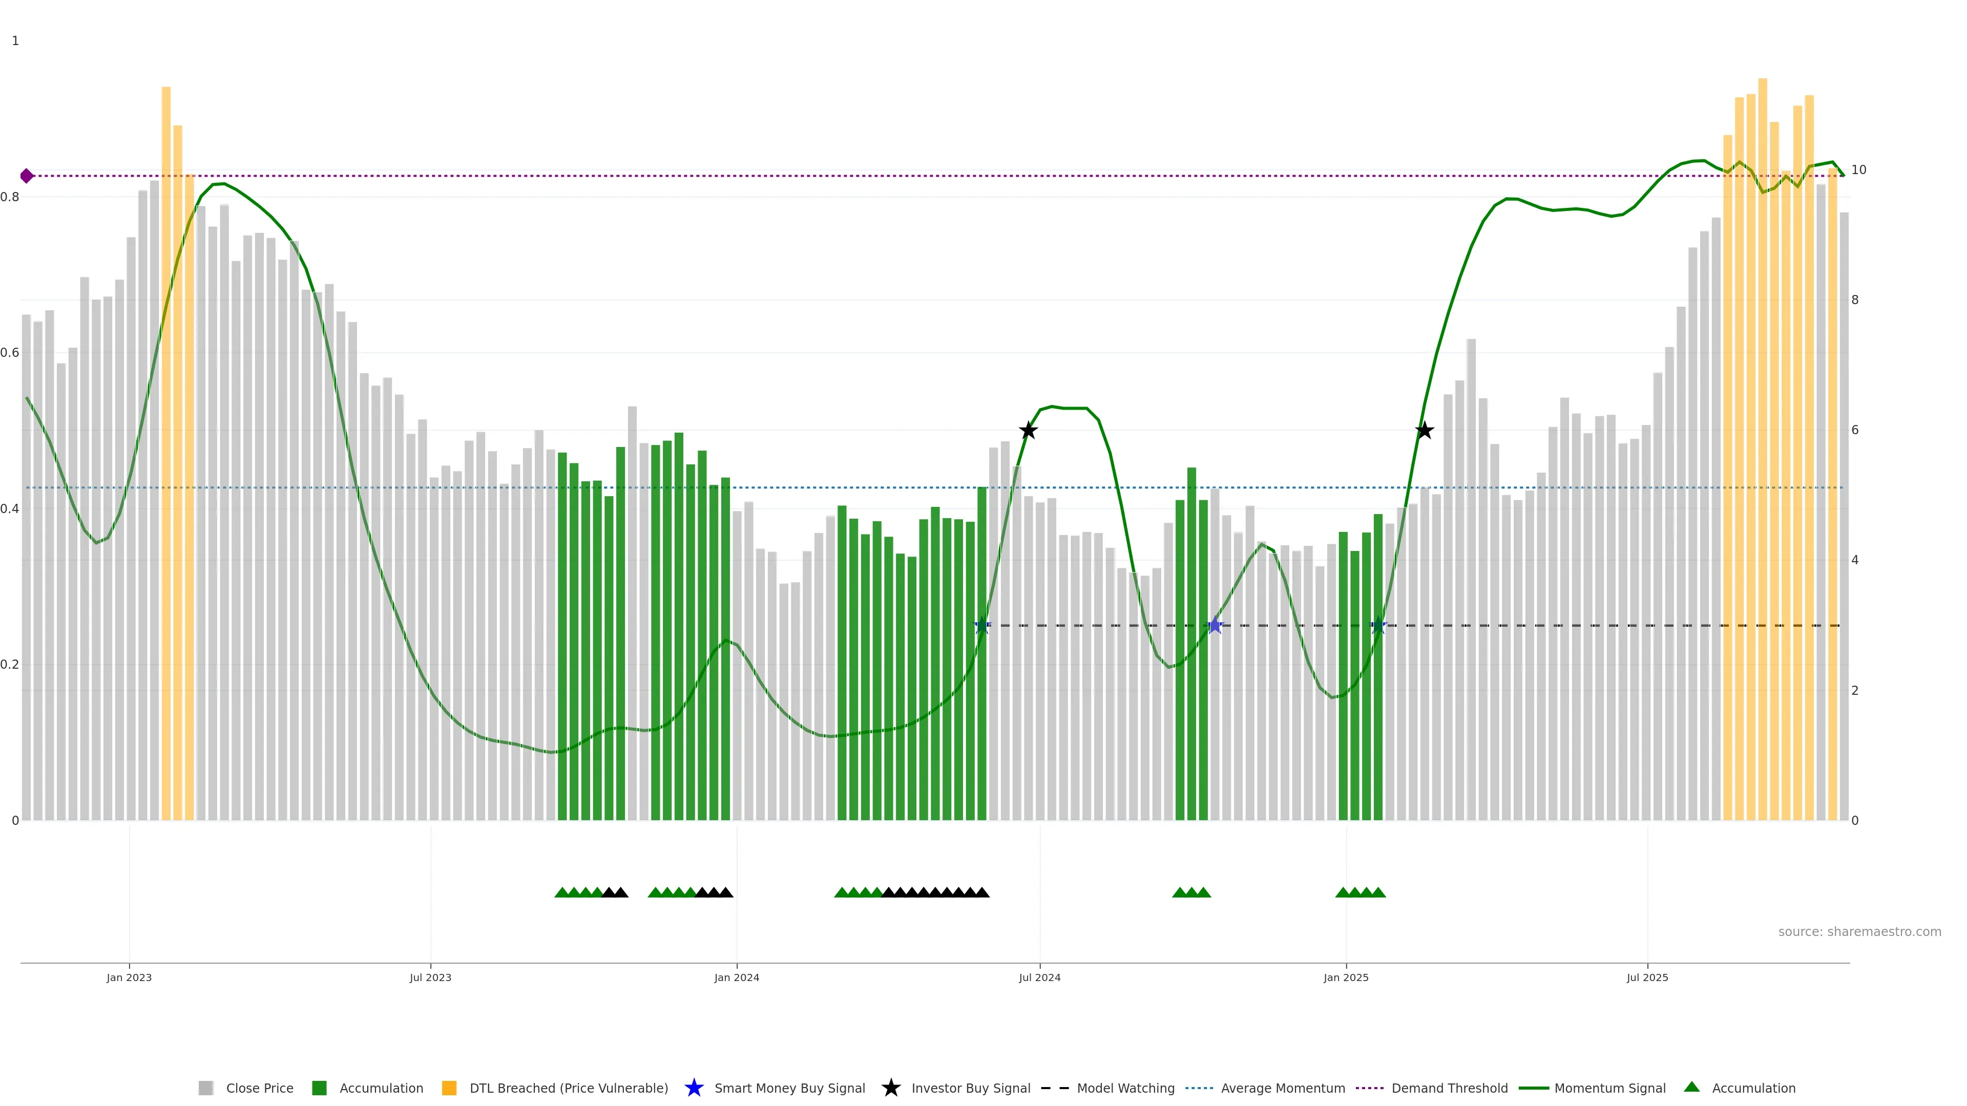Click the green triangle legend icon

pos(1691,1087)
